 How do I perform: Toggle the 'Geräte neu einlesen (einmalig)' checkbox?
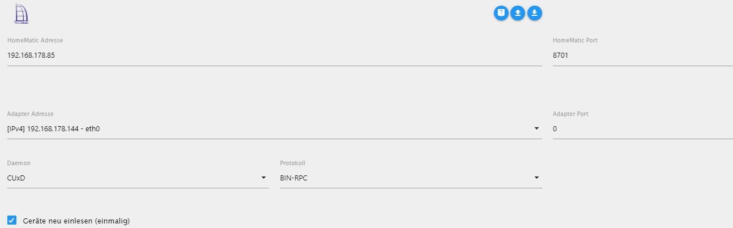coord(12,220)
